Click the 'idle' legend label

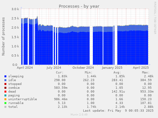pos(12,80)
